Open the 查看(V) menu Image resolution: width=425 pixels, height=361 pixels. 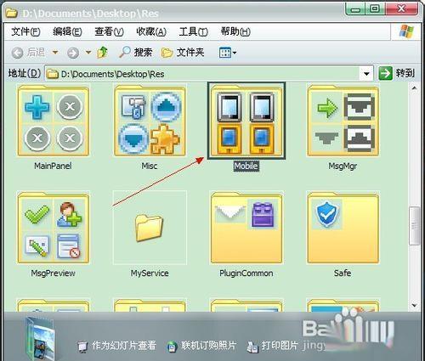[x=109, y=31]
